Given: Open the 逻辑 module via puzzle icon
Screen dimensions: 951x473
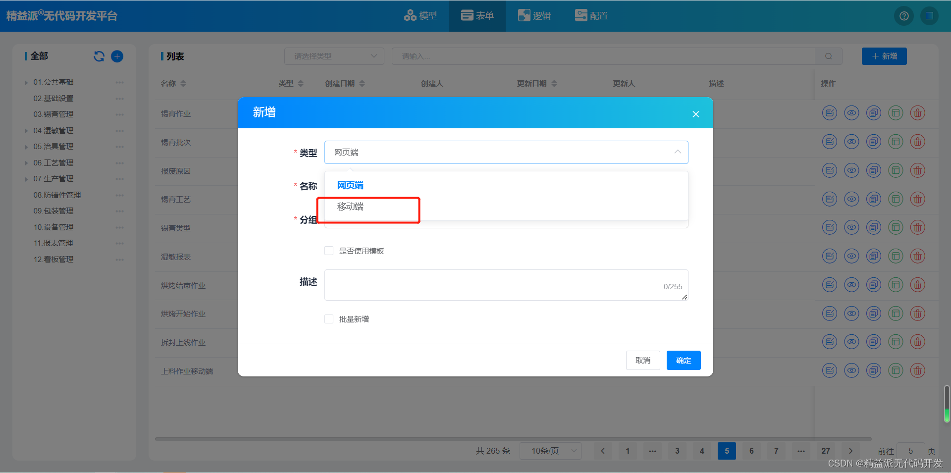Looking at the screenshot, I should click(x=525, y=15).
